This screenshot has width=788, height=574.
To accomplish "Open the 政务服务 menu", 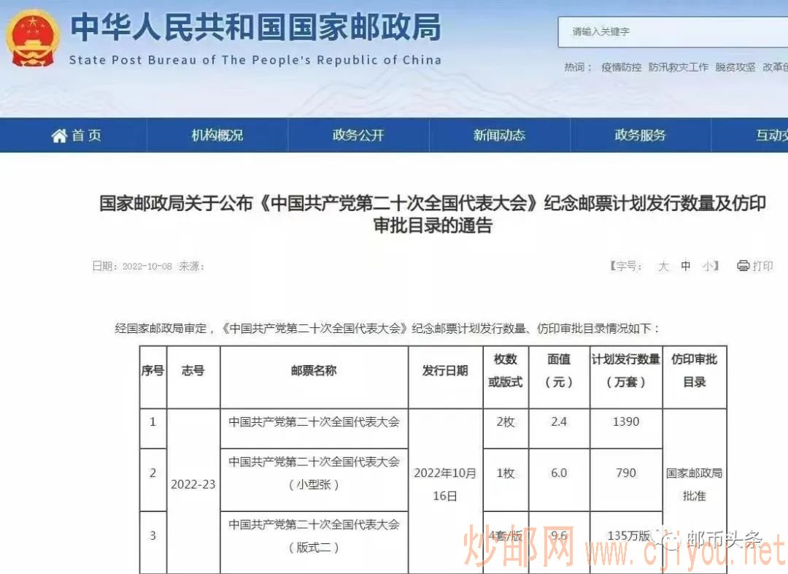I will pos(640,135).
